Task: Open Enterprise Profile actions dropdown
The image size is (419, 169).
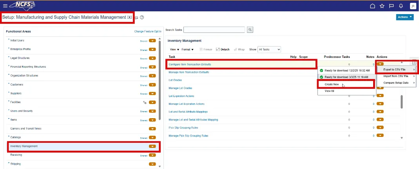Action: point(152,50)
